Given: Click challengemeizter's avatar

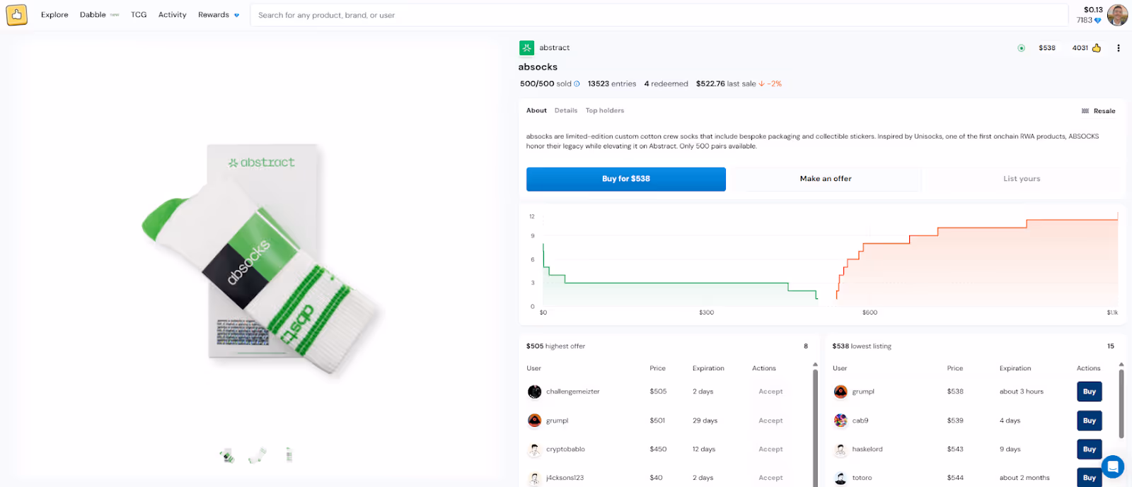Looking at the screenshot, I should coord(534,392).
